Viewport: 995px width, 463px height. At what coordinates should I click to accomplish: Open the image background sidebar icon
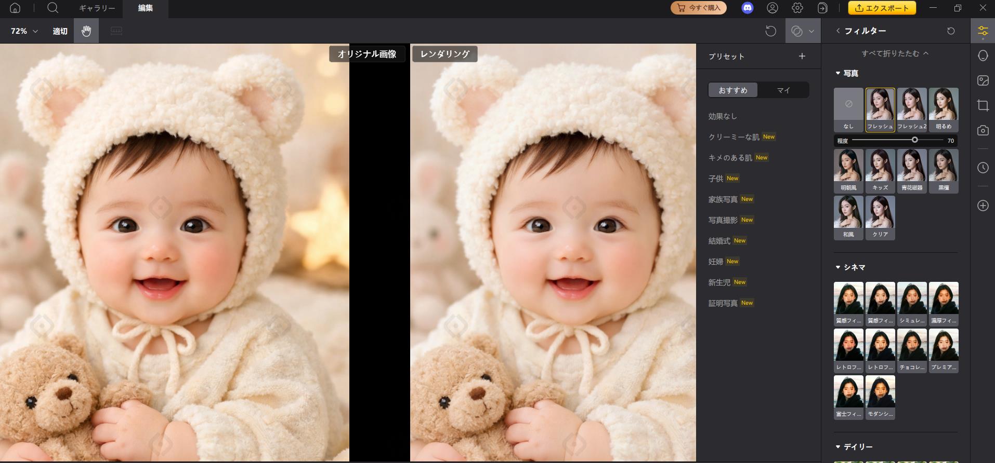[983, 80]
